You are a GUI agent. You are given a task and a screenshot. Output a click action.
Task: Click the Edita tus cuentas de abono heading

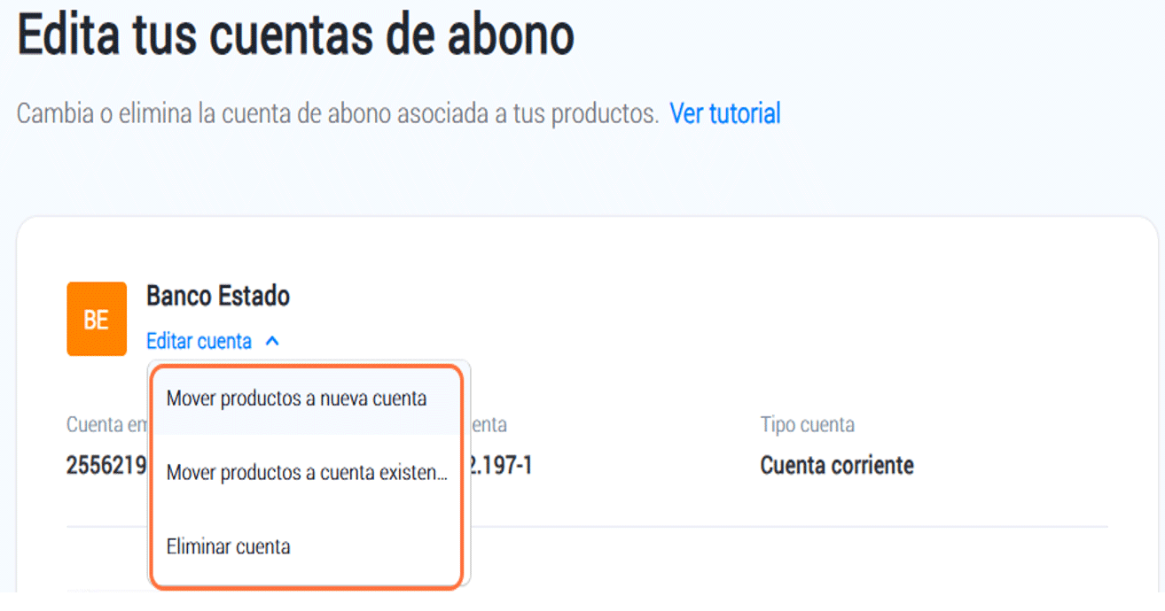click(x=296, y=37)
